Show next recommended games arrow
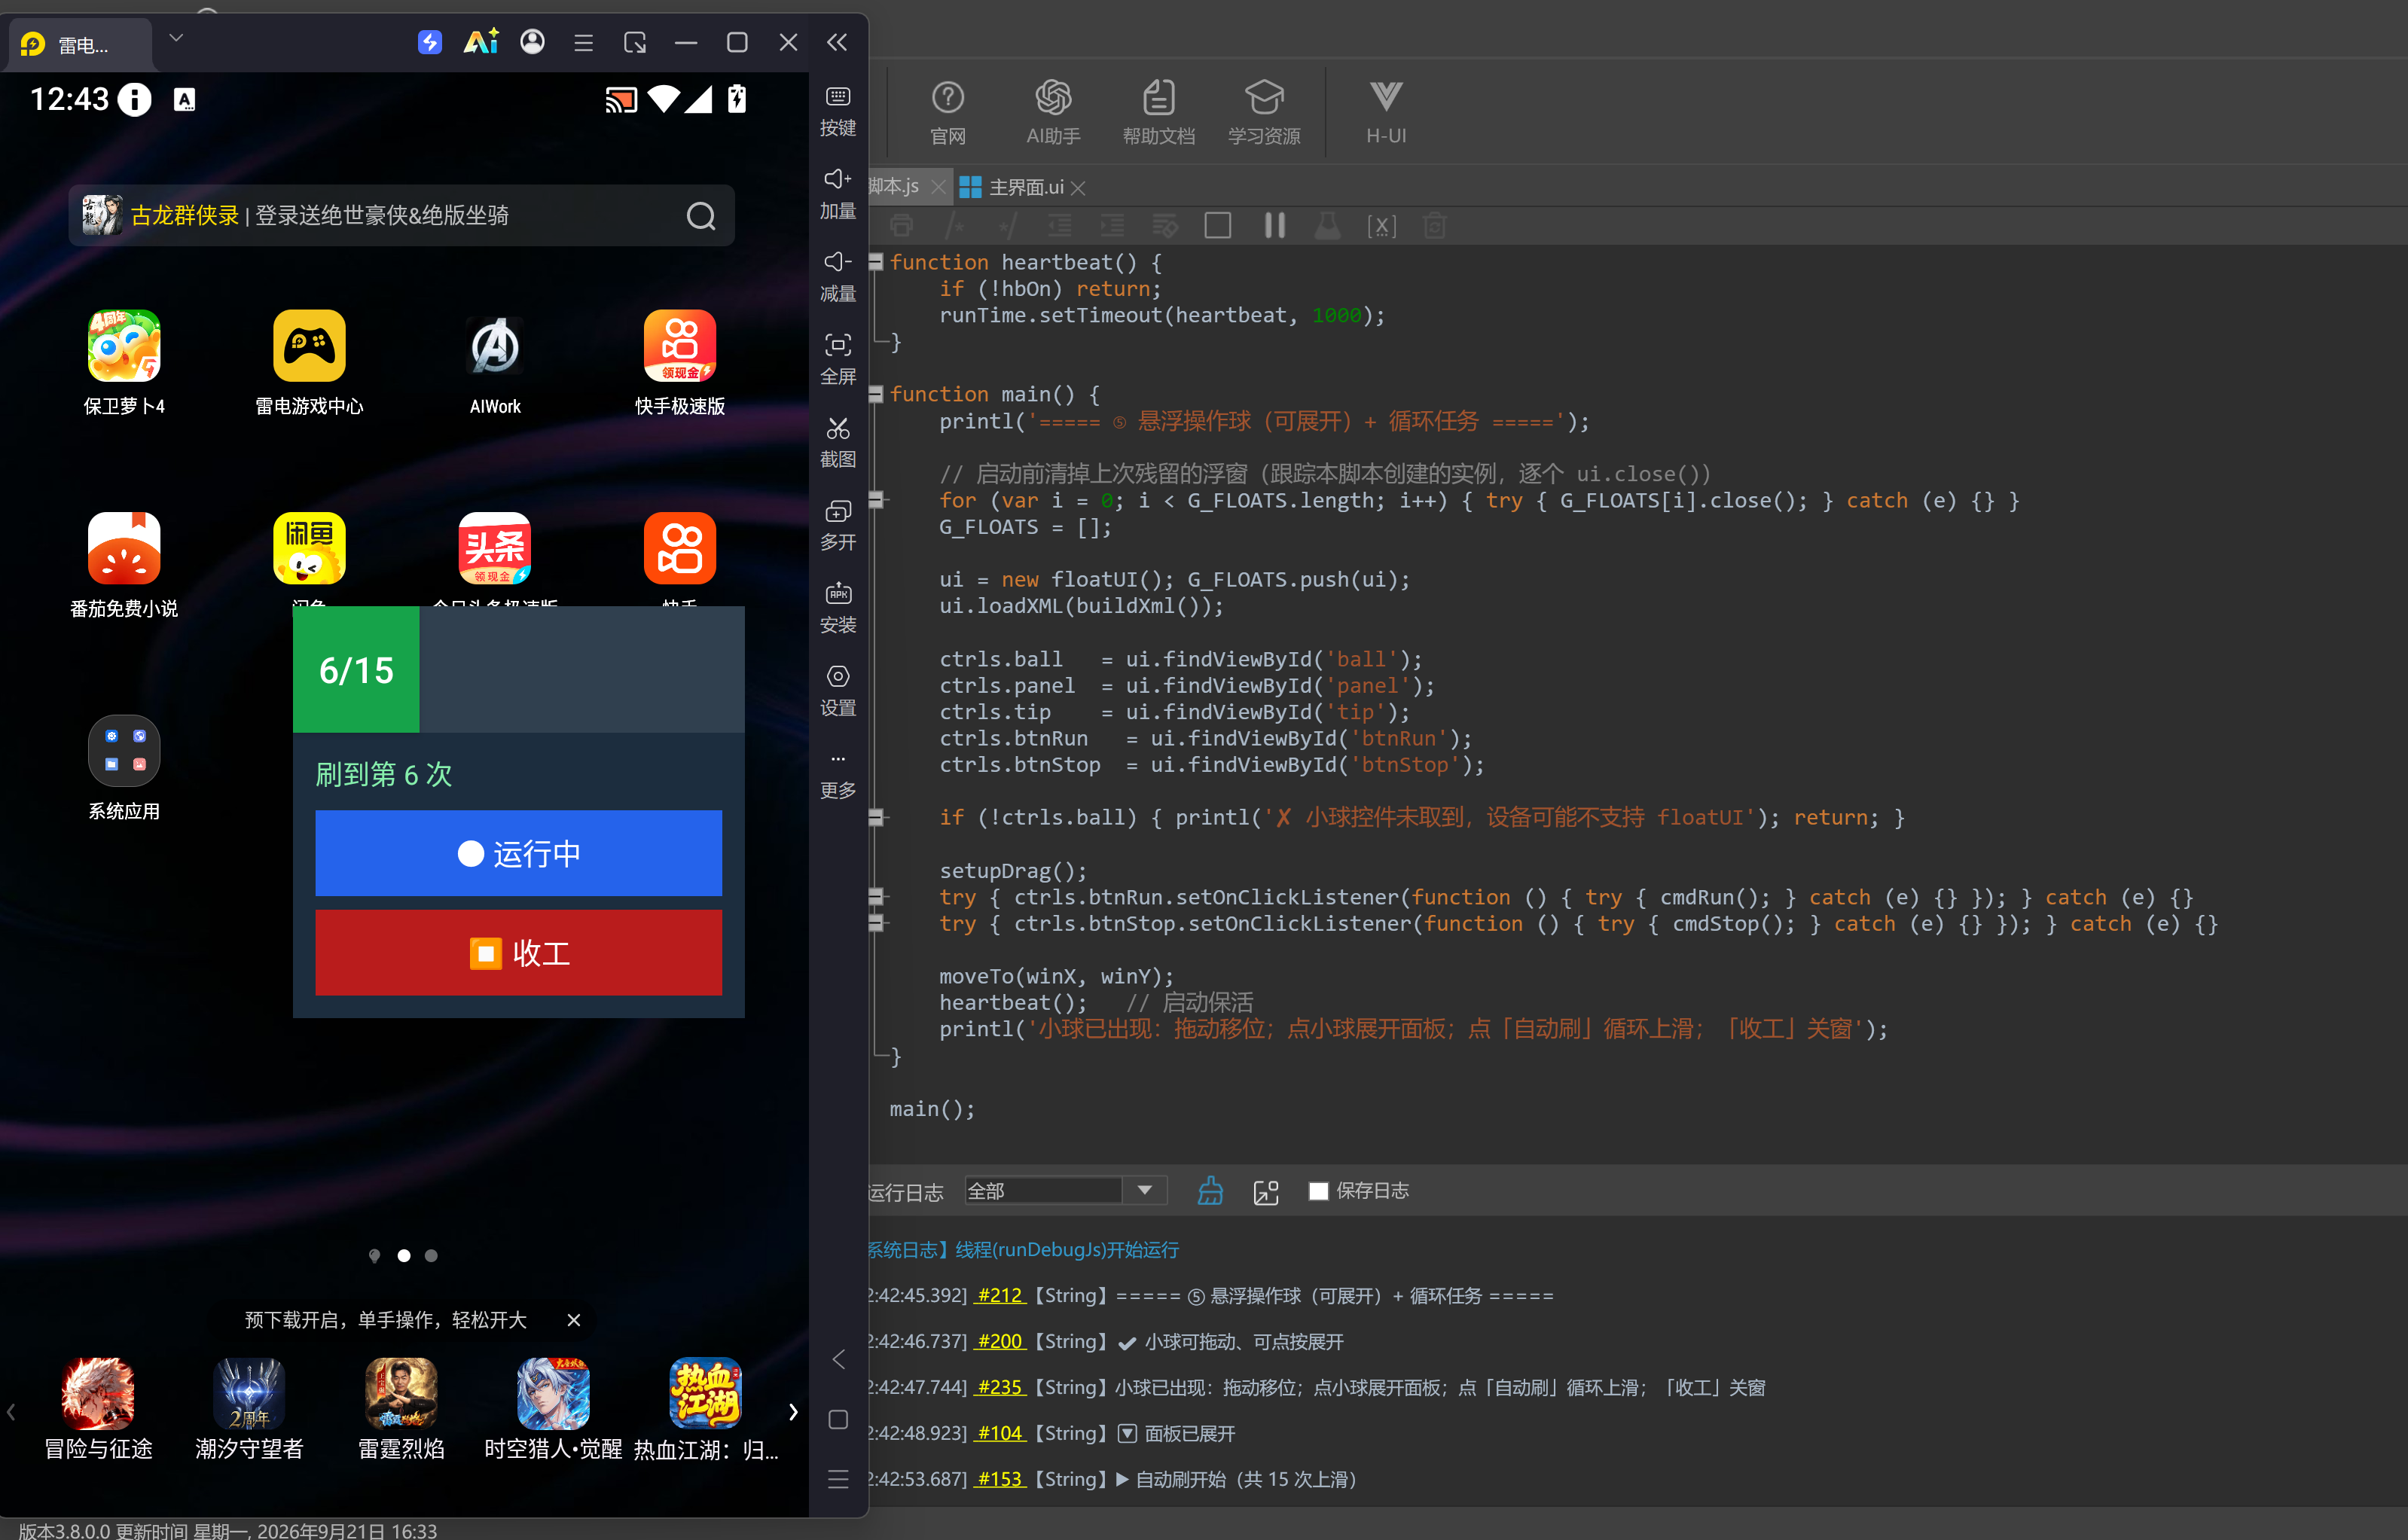This screenshot has height=1540, width=2408. point(793,1412)
